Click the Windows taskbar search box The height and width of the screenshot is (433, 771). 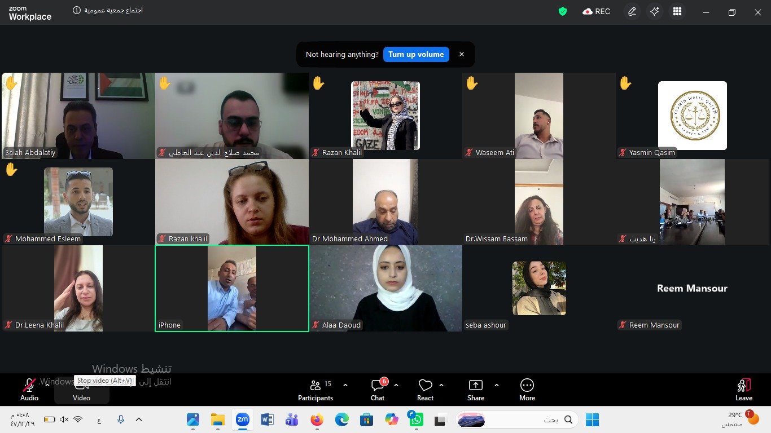point(517,419)
